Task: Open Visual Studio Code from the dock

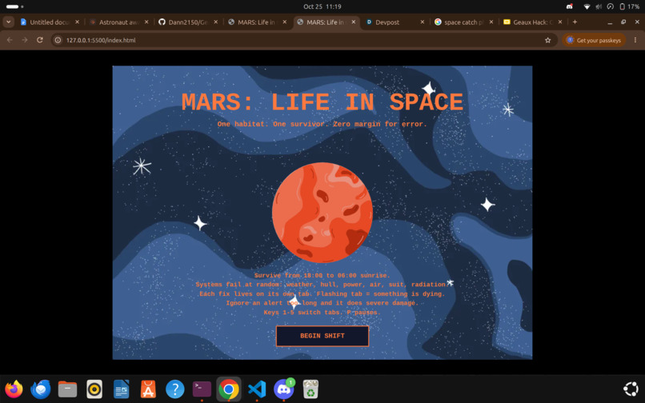Action: tap(257, 389)
